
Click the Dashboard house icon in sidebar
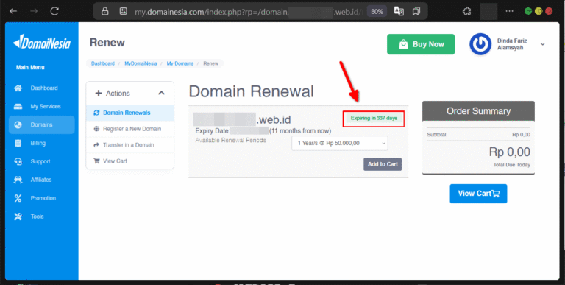click(18, 88)
